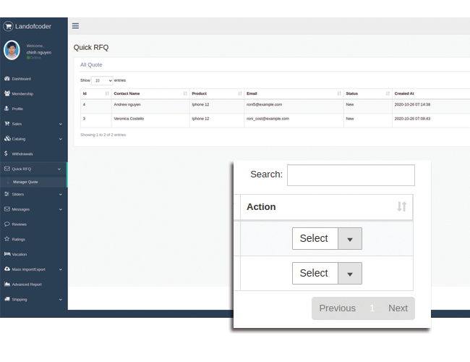Select Manager Quote submenu item

[25, 182]
